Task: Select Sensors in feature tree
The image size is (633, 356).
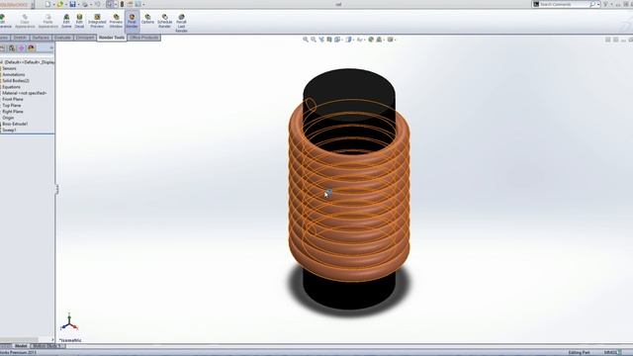Action: click(9, 68)
